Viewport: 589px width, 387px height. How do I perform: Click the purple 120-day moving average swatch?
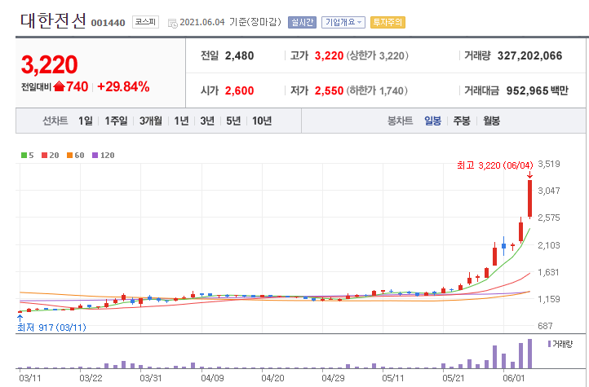tap(95, 156)
